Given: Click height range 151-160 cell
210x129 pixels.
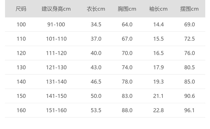Looking at the screenshot, I should click(56, 110).
